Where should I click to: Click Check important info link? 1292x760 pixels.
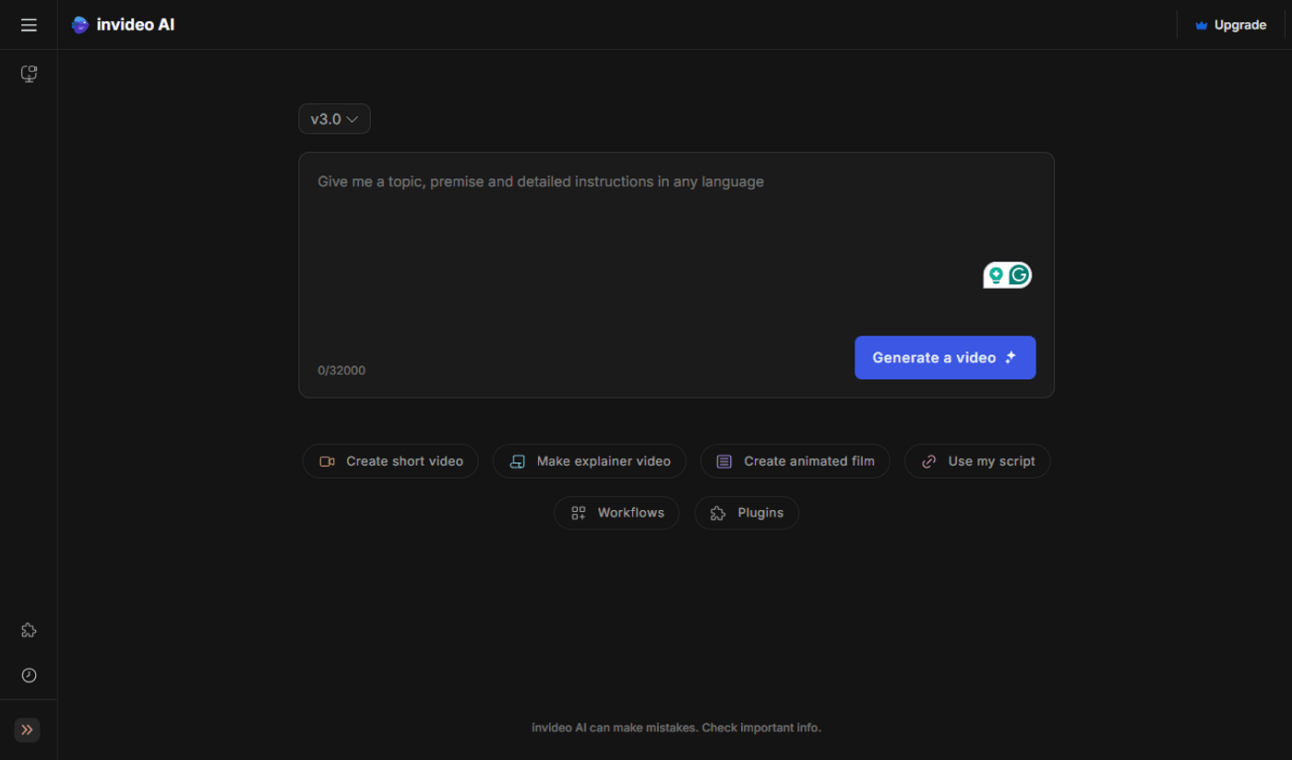pos(761,728)
